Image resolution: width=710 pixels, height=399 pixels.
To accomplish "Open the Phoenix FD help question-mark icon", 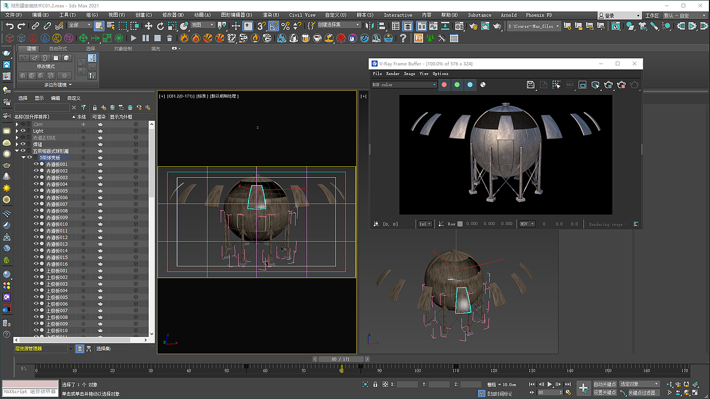I will point(403,38).
